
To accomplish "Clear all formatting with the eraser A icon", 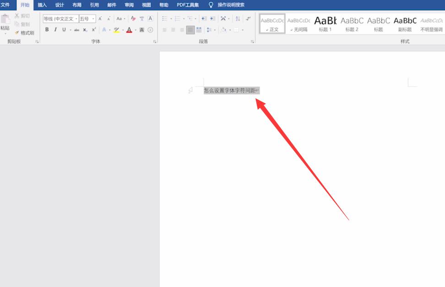I will 133,19.
